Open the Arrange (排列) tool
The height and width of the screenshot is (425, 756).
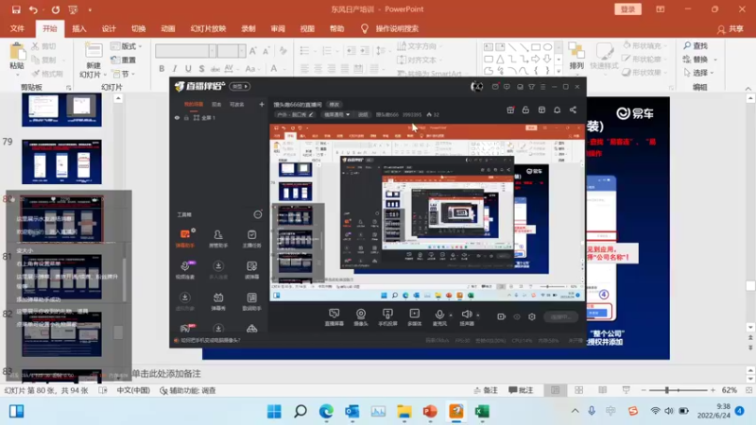point(576,56)
